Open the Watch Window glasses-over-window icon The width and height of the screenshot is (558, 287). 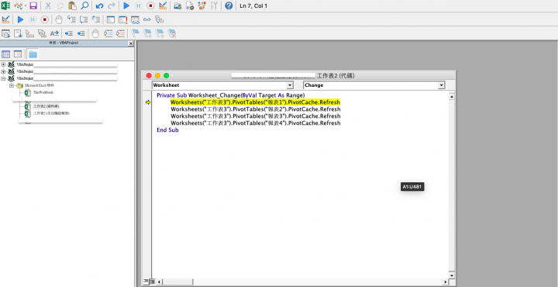135,19
